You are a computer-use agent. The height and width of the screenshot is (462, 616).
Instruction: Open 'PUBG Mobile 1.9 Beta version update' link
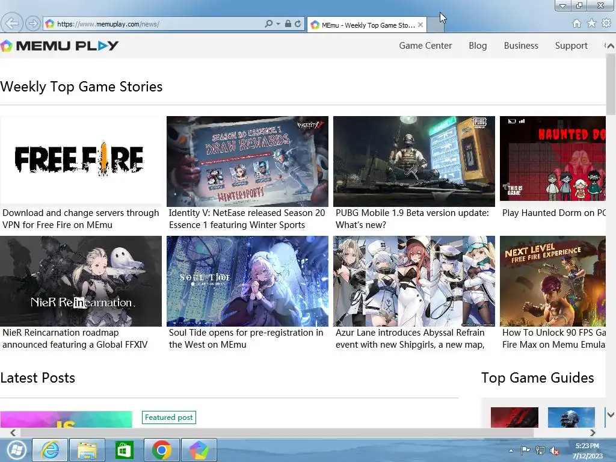coord(412,219)
